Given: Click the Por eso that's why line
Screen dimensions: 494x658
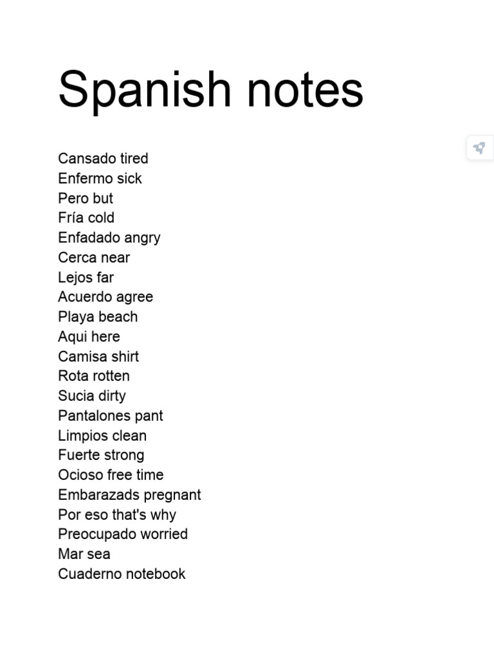Looking at the screenshot, I should (117, 515).
